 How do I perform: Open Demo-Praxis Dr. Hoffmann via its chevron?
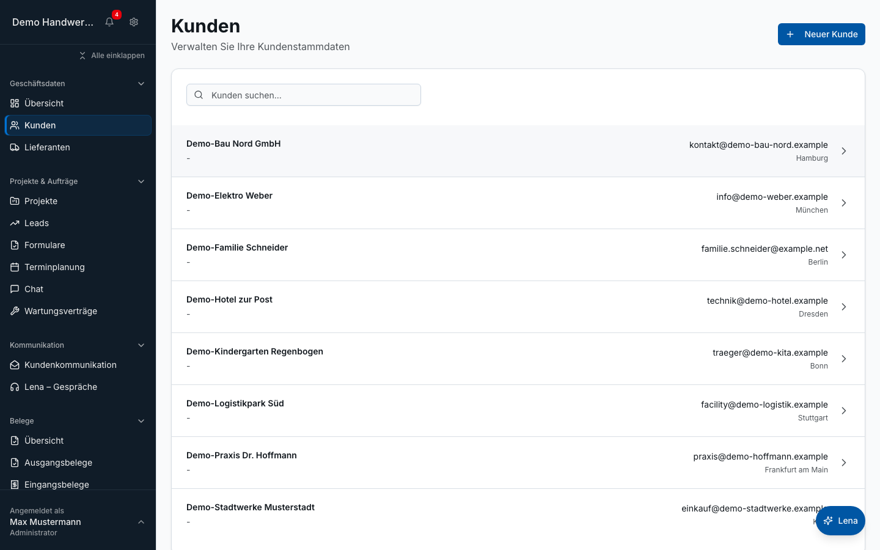(x=843, y=463)
